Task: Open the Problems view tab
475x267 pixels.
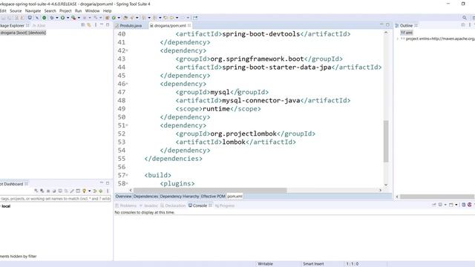Action: 126,205
